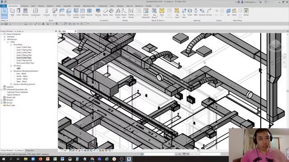This screenshot has width=289, height=162.
Task: Open Lighting Fixture Schedule
Action: (x=18, y=92)
